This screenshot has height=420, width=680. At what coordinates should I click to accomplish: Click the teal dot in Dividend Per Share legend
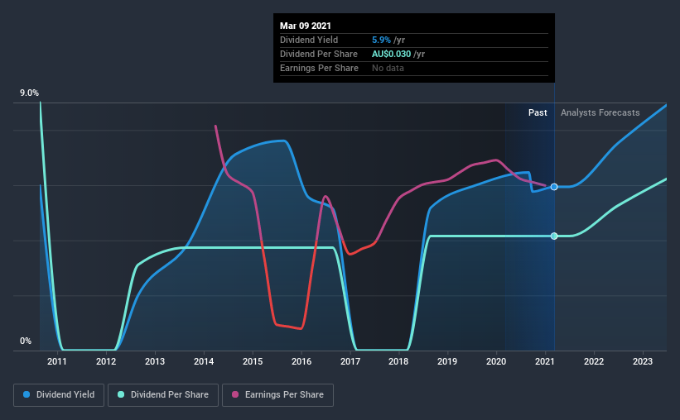pyautogui.click(x=121, y=394)
